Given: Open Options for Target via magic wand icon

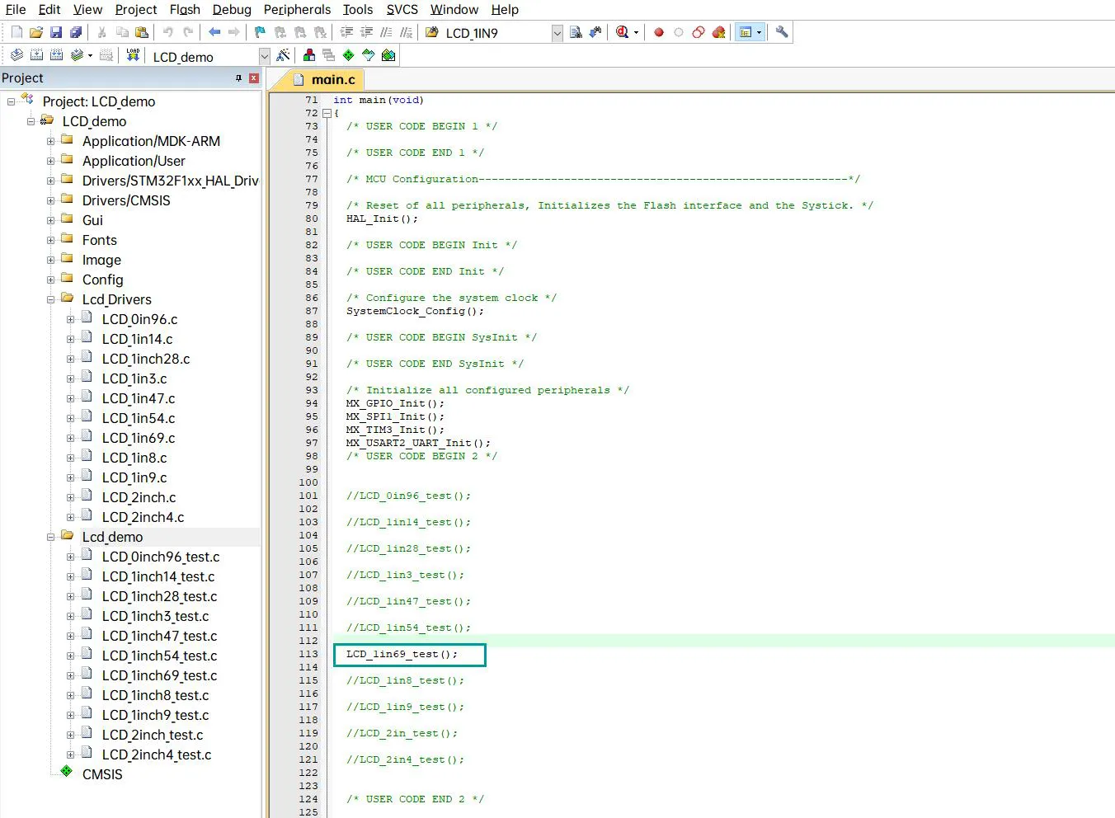Looking at the screenshot, I should [283, 55].
